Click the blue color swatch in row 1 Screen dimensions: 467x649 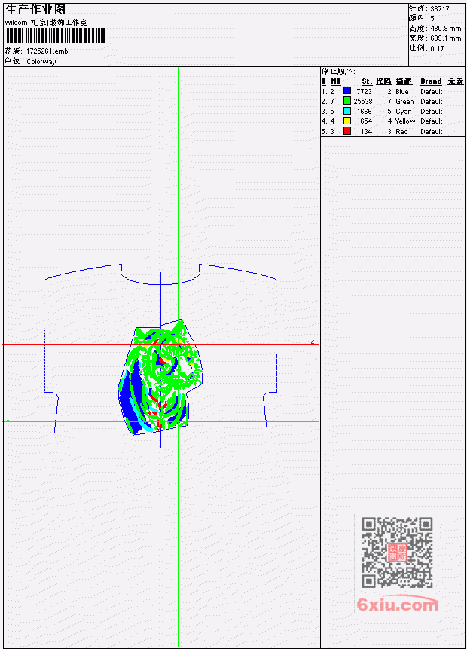point(347,91)
